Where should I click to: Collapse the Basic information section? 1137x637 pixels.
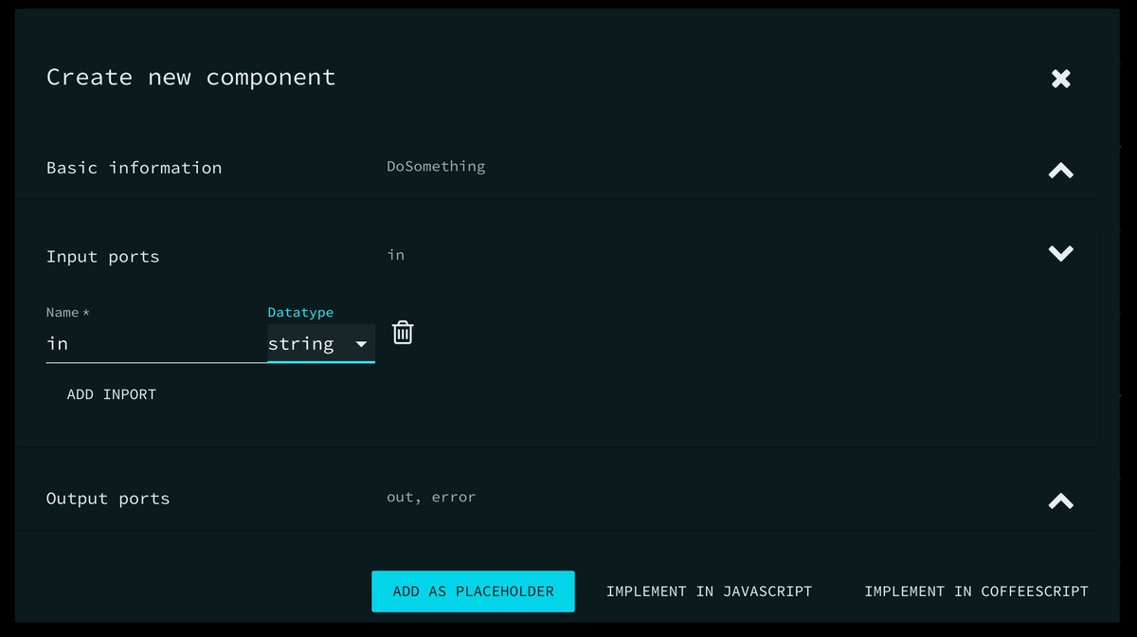[x=1060, y=171]
